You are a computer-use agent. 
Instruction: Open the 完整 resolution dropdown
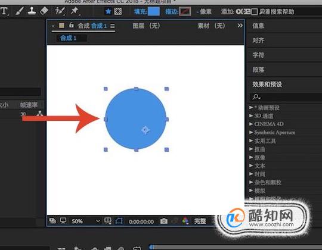(200, 221)
